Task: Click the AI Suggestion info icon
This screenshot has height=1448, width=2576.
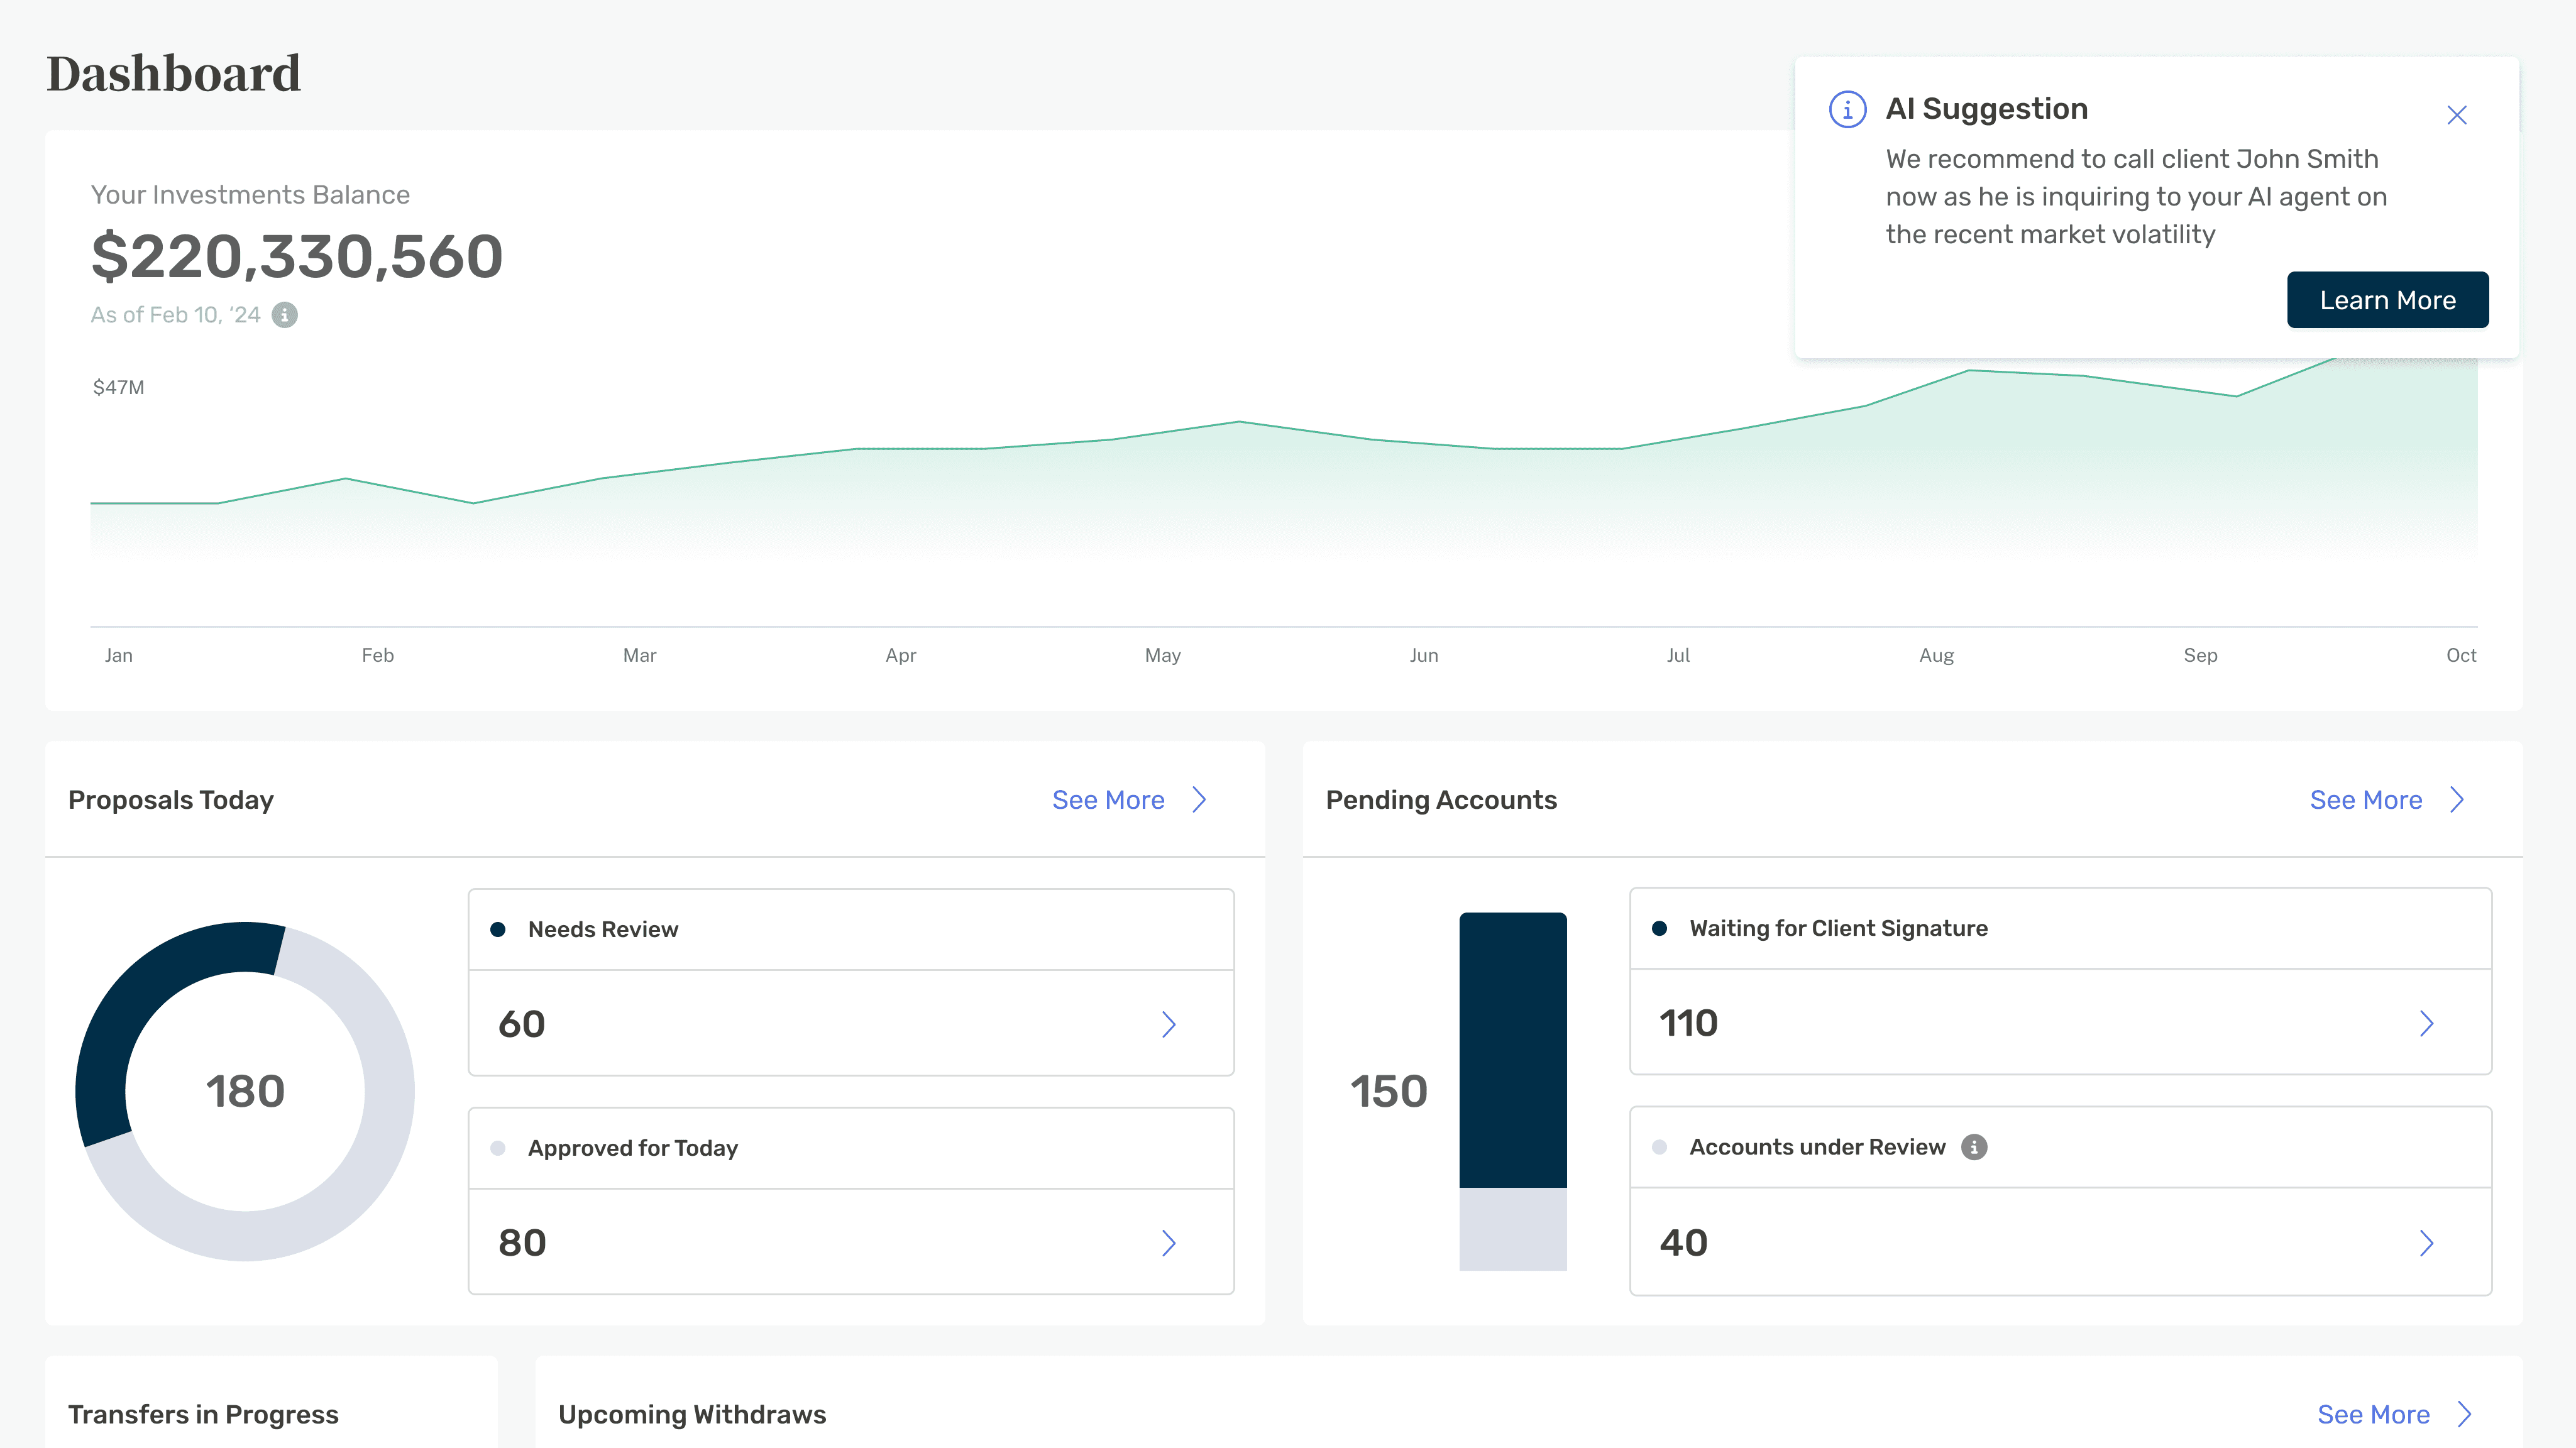Action: pos(1847,109)
